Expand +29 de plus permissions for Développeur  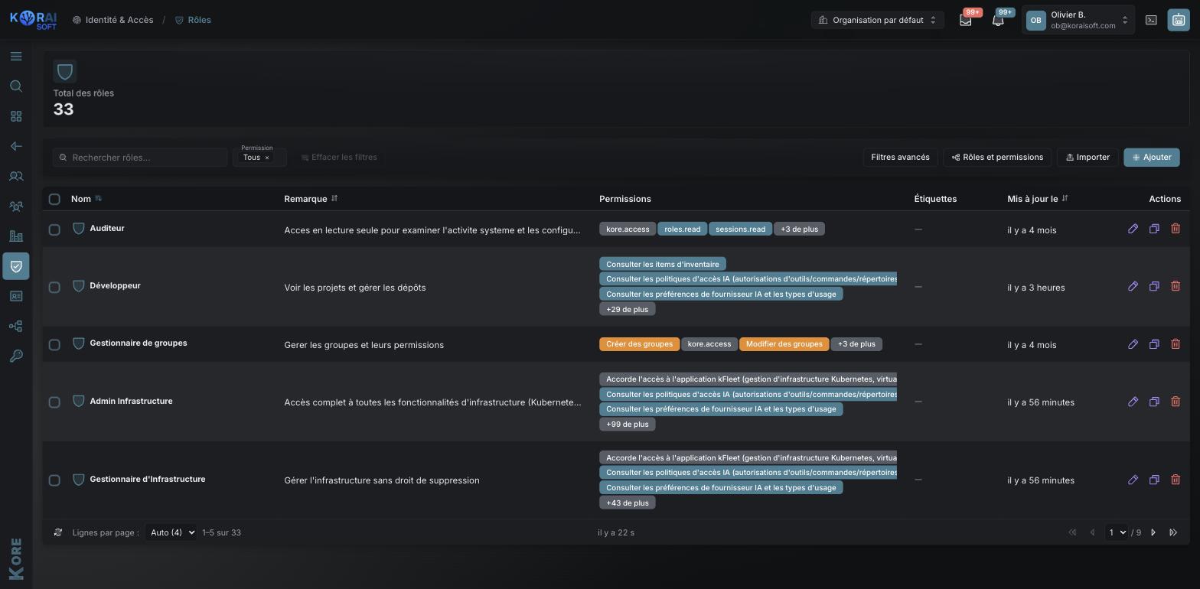pyautogui.click(x=627, y=309)
